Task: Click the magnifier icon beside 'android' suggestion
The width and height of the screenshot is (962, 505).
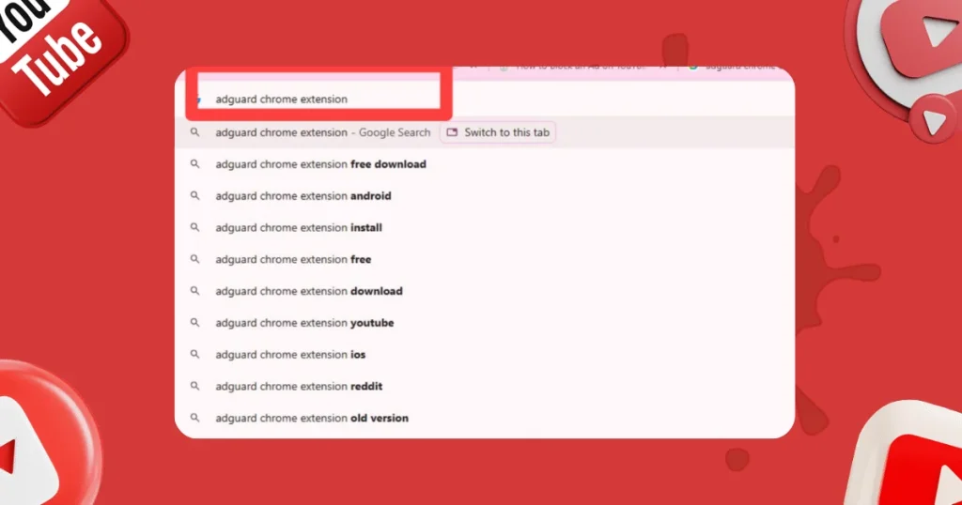Action: (x=195, y=196)
